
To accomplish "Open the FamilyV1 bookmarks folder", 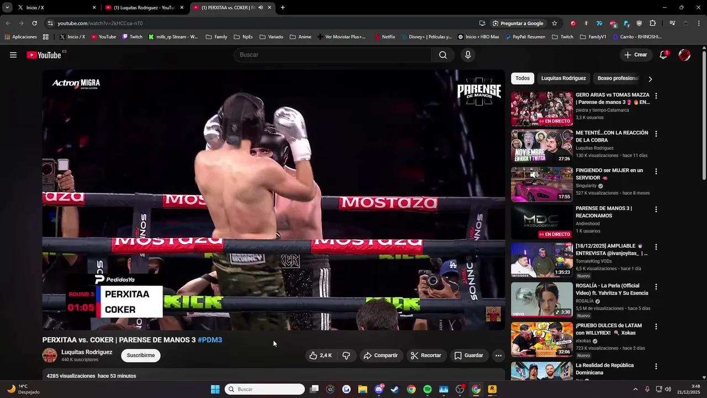I will click(x=593, y=37).
